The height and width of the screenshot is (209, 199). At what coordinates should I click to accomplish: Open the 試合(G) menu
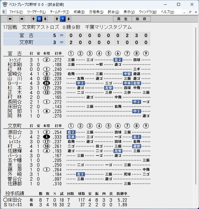tap(114, 12)
